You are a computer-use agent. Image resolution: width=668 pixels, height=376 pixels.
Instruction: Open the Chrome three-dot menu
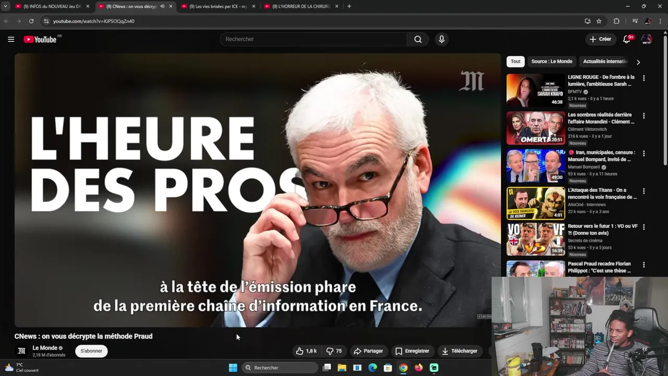660,21
